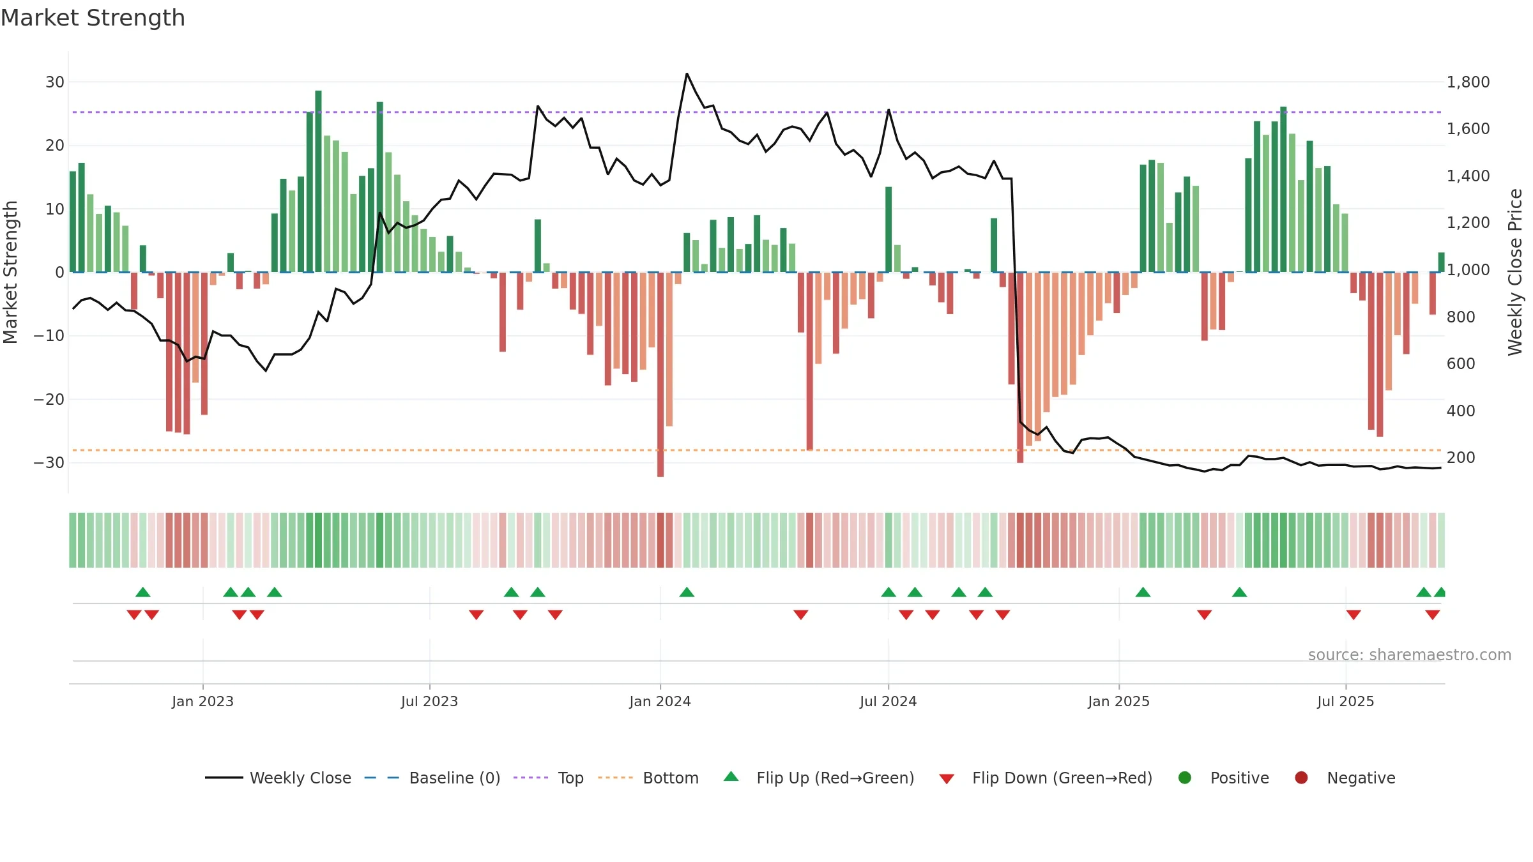Viewport: 1533px width, 862px height.
Task: Click the orange dotted Bottom legend line sample
Action: (615, 778)
